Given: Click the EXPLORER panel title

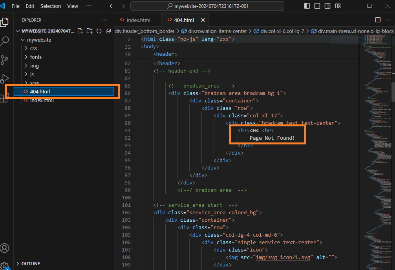Looking at the screenshot, I should point(31,20).
